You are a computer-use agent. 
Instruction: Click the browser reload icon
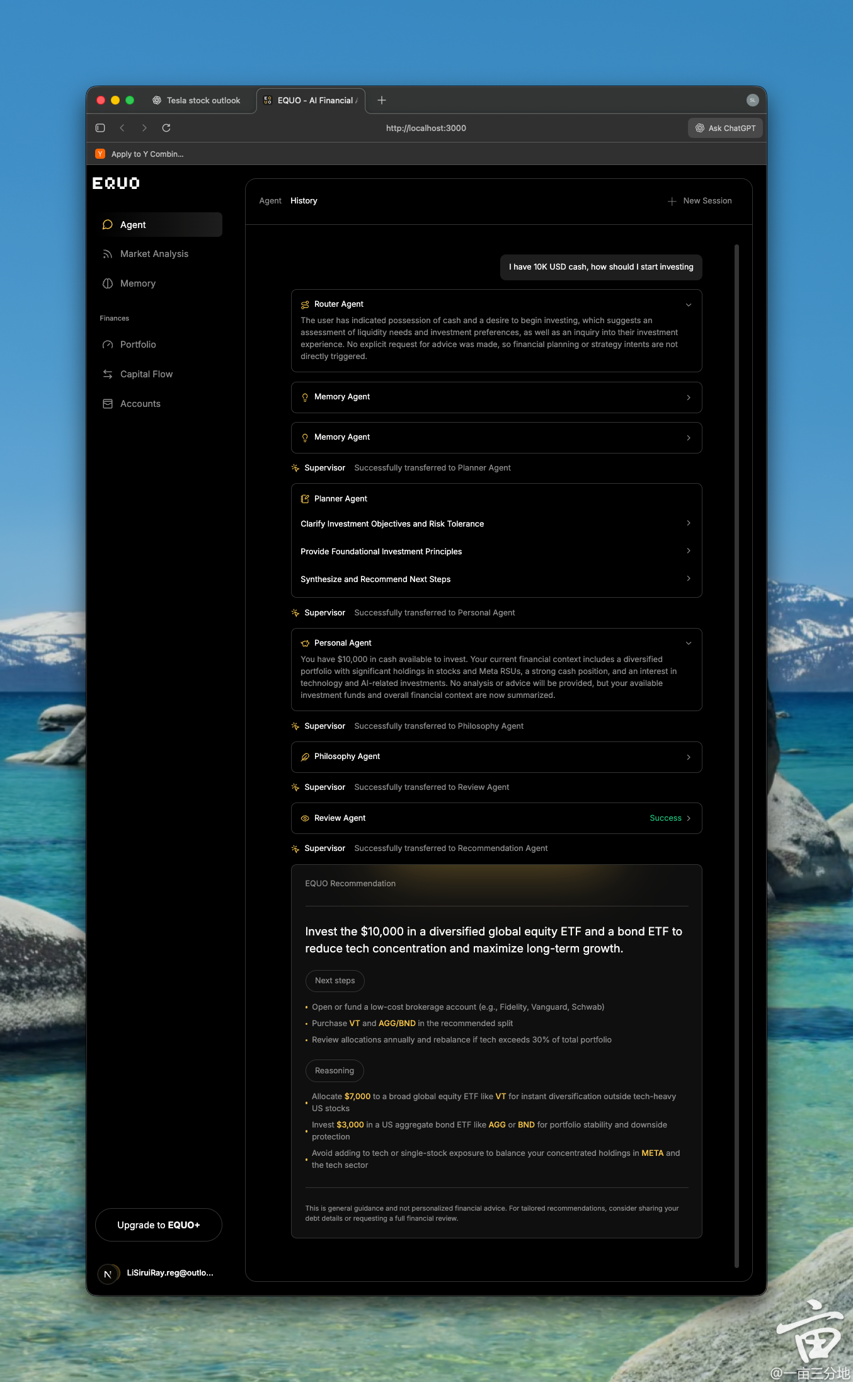pyautogui.click(x=166, y=128)
